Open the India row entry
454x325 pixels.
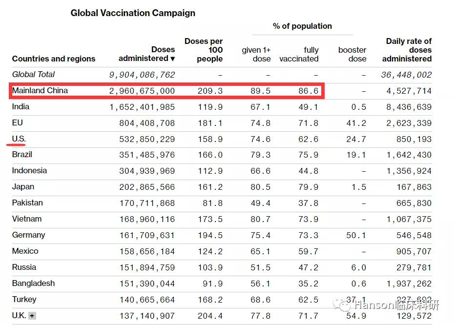[21, 107]
